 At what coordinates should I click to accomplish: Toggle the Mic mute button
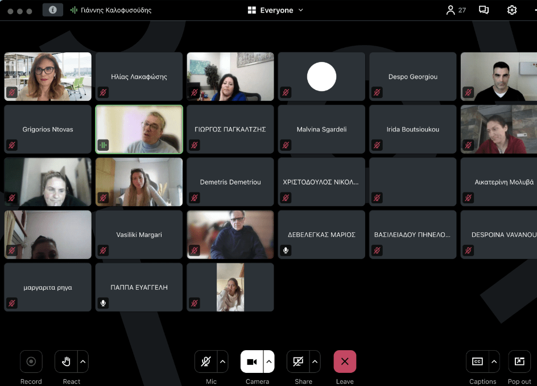(206, 362)
